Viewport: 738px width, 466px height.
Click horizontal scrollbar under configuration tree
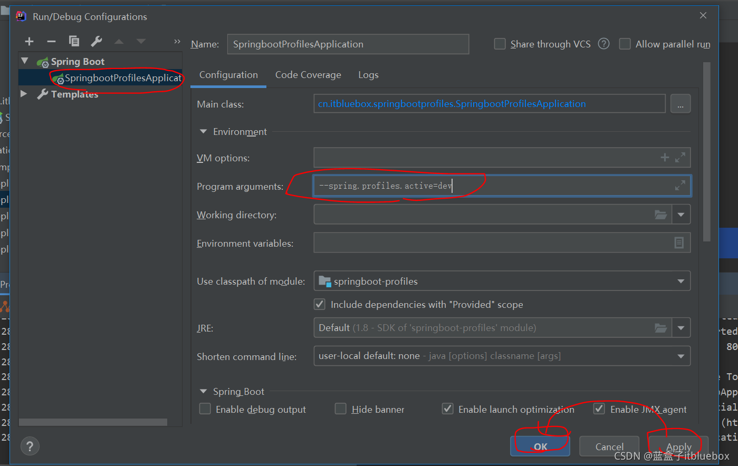click(x=93, y=422)
